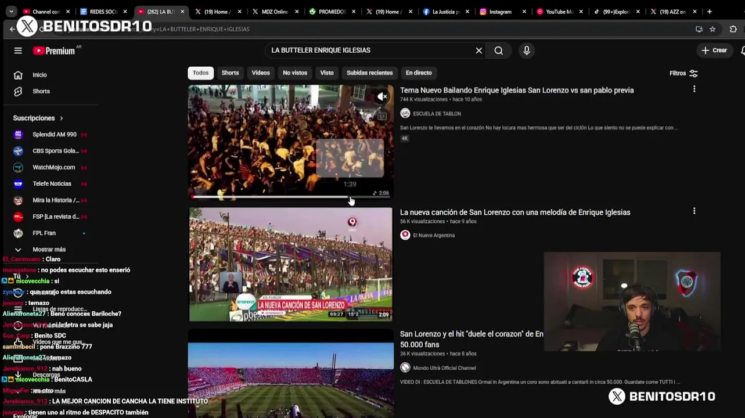Switch to the YouTube Music browser tab
Screen dimensions: 745x418
[559, 12]
